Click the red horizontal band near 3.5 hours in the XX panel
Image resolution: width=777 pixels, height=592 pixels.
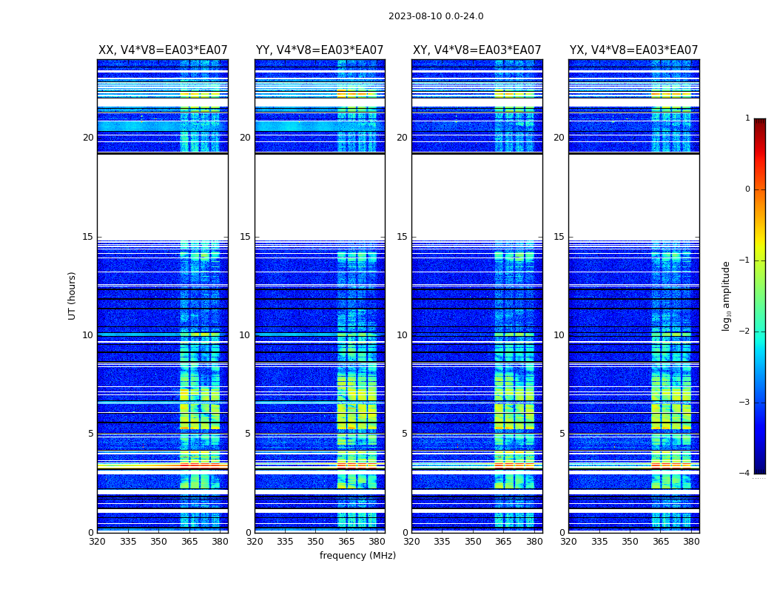(163, 466)
